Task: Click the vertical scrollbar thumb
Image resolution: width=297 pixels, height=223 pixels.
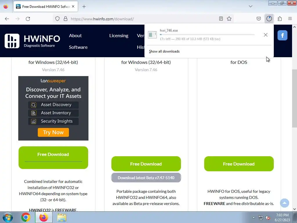Action: tap(295, 99)
